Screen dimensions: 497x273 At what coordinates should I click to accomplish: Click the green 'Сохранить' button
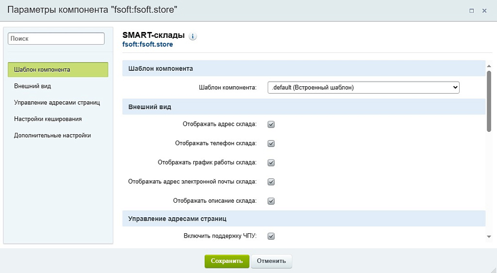click(x=227, y=261)
